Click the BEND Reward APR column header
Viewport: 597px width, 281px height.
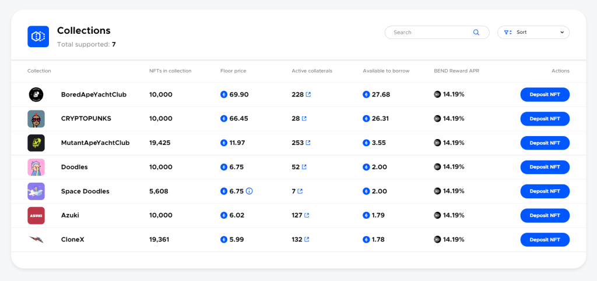(456, 71)
